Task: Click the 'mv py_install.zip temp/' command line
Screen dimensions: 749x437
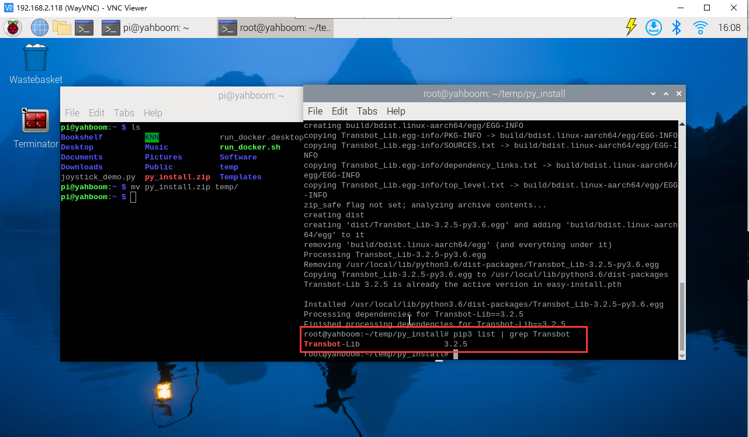Action: [185, 187]
